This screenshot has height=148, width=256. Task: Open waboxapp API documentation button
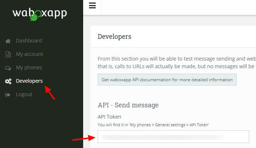click(167, 80)
